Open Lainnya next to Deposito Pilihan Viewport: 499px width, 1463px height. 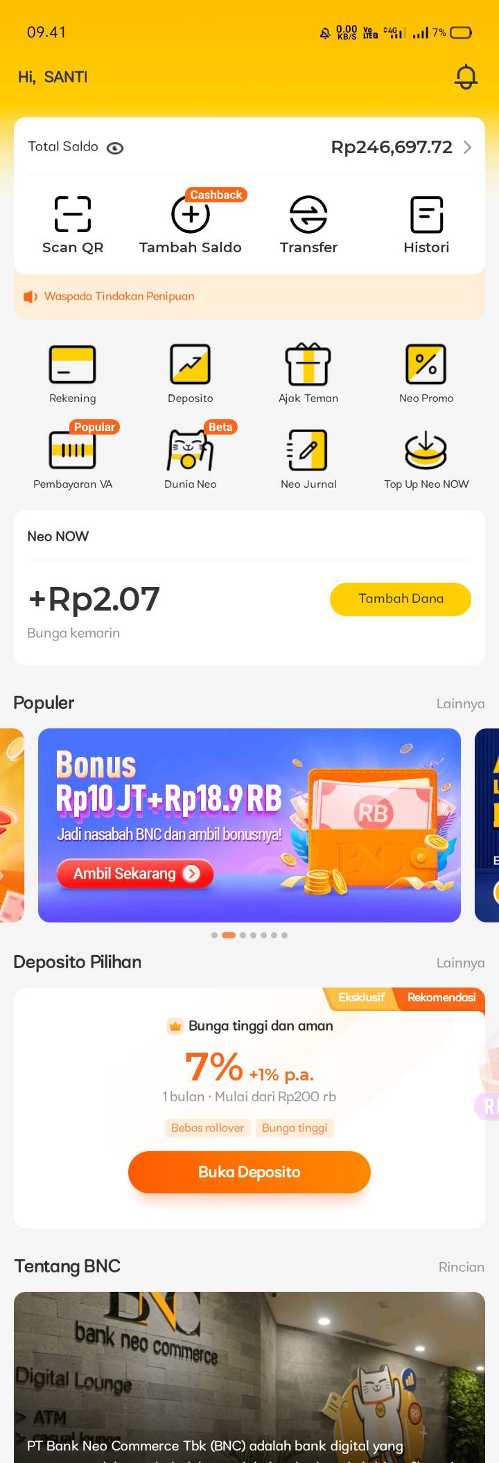(460, 963)
